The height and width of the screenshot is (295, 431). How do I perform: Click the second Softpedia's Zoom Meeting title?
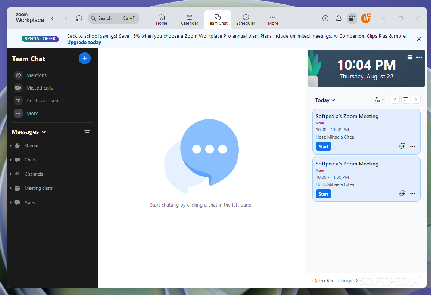click(x=347, y=164)
